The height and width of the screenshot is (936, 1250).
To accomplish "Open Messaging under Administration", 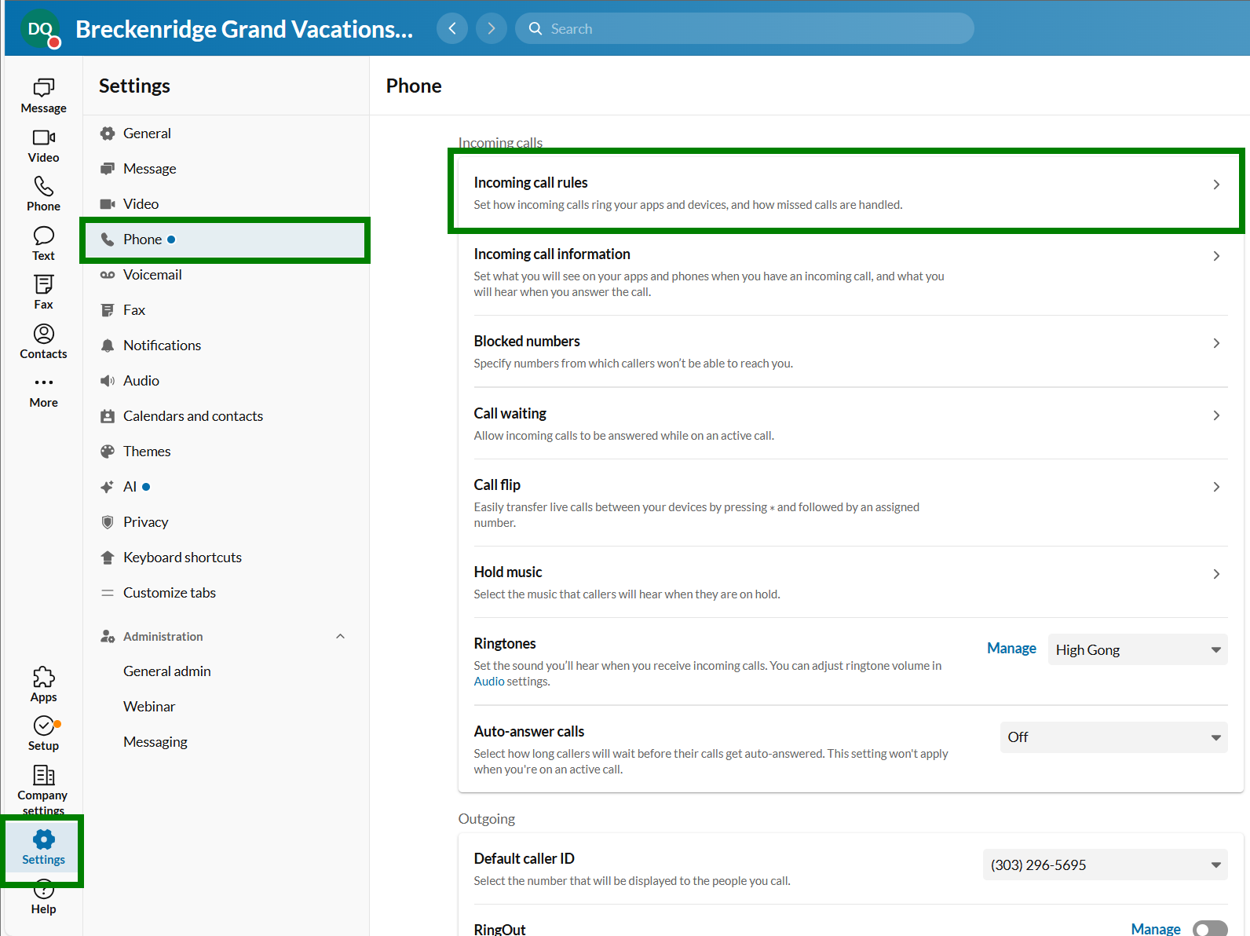I will [x=155, y=742].
